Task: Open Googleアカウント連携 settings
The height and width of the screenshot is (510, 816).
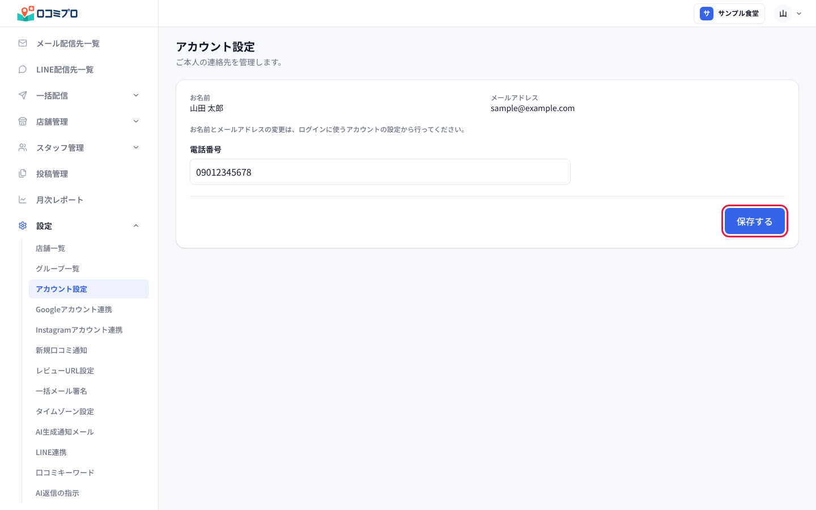Action: [x=89, y=309]
